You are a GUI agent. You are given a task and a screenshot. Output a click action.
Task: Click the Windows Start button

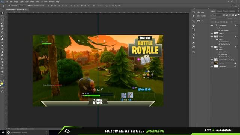[3, 132]
